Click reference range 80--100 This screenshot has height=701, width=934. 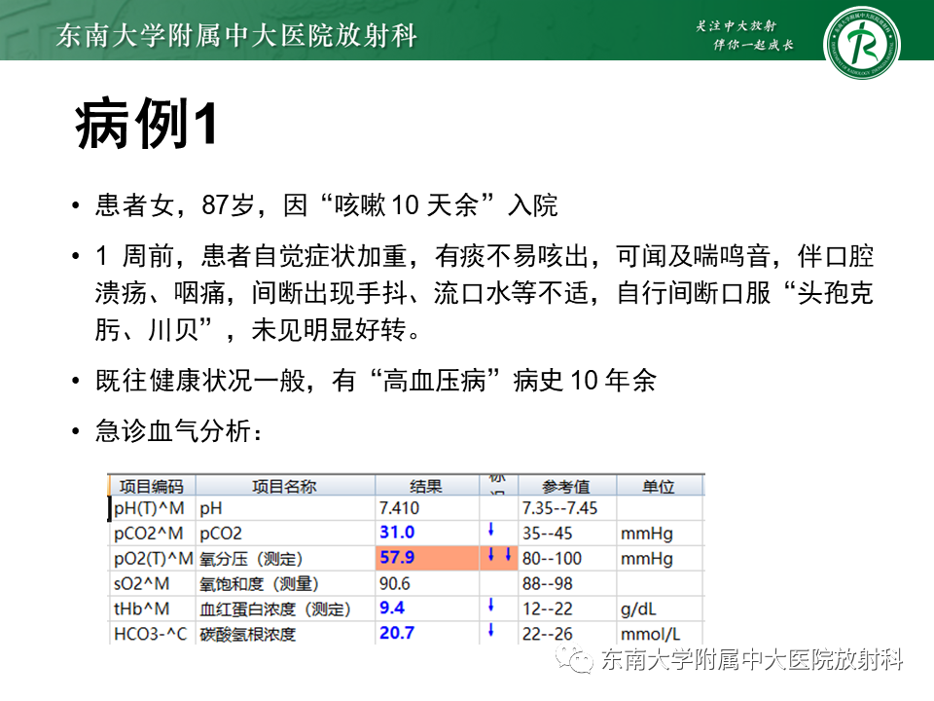coord(552,559)
